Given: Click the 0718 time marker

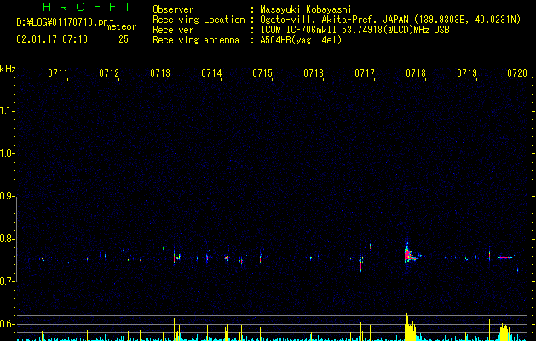Looking at the screenshot, I should point(416,73).
